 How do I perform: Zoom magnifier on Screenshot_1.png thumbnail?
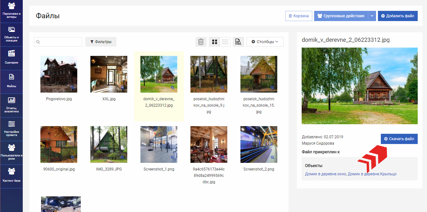coord(172,157)
